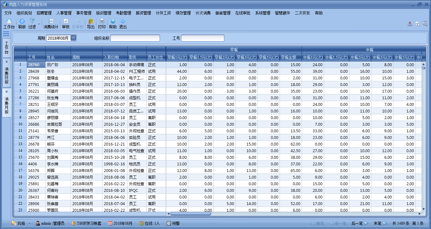
Task: Print the report with 打印 icon
Action: point(102,21)
